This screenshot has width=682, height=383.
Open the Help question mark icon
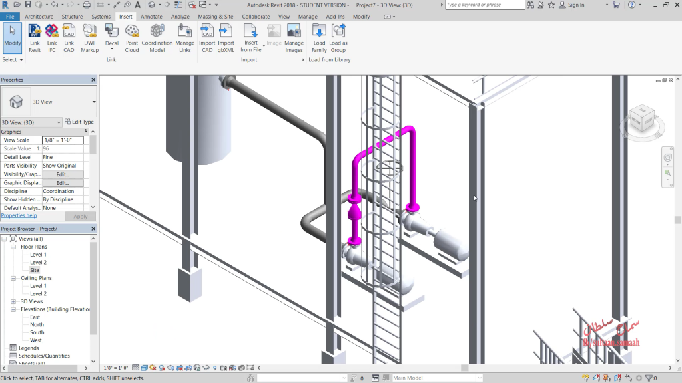tap(632, 5)
